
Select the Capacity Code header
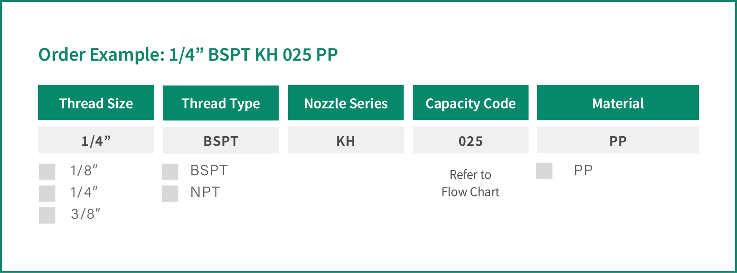[470, 103]
